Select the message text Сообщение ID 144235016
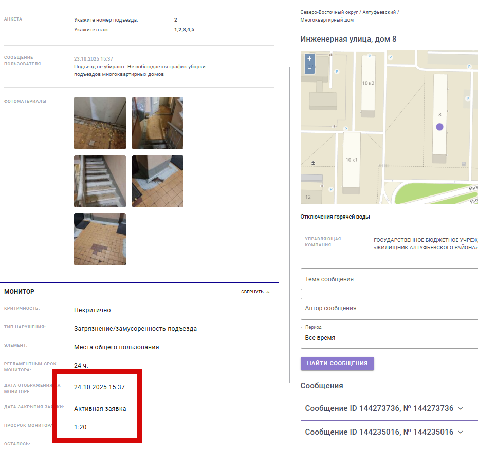478x451 pixels. [x=353, y=432]
